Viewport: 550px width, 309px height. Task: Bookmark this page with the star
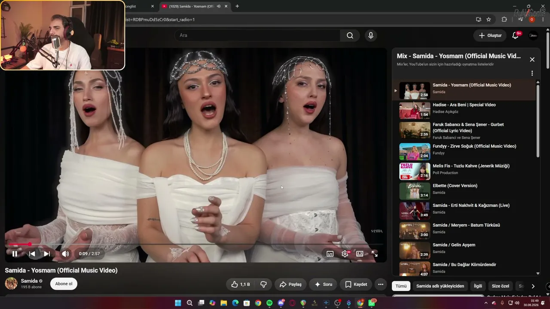click(489, 19)
